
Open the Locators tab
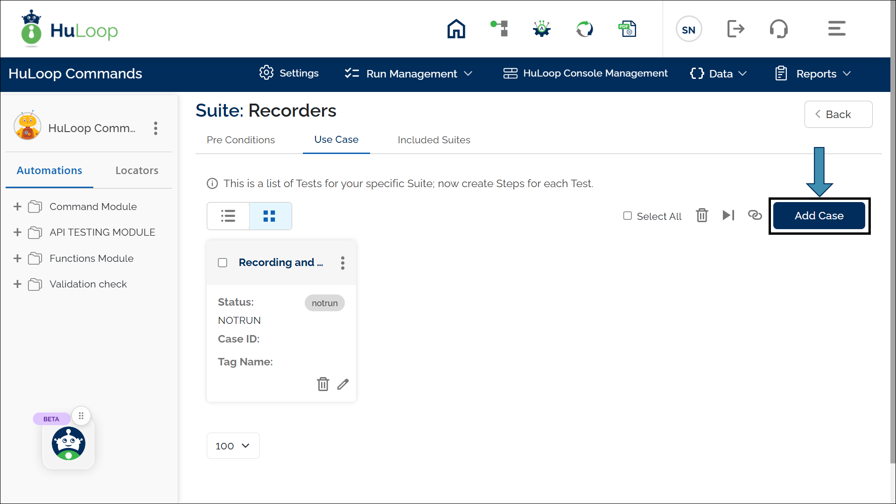click(137, 171)
